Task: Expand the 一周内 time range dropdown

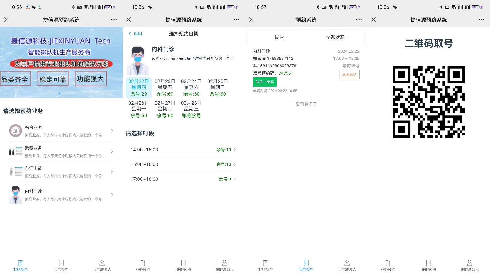Action: (x=279, y=37)
